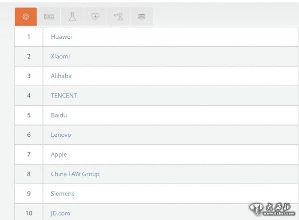Open the Baidu company link

point(59,115)
